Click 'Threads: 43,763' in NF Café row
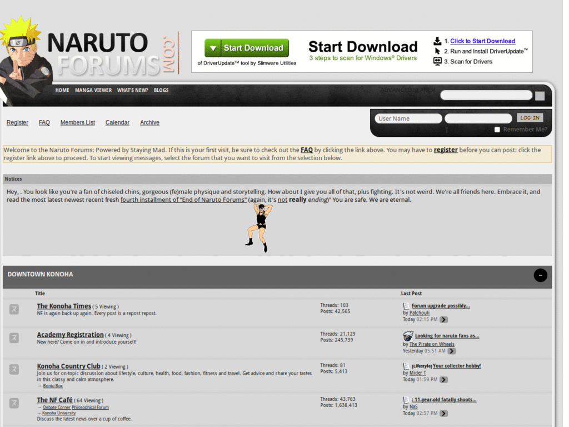The width and height of the screenshot is (569, 427). 337,399
